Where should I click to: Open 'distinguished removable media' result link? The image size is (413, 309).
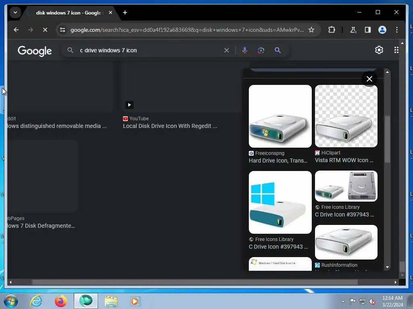pos(57,126)
